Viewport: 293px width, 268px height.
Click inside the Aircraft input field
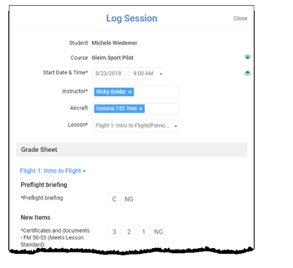pos(162,109)
